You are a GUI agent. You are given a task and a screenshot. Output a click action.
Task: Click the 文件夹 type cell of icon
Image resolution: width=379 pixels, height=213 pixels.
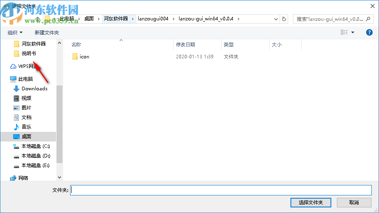(231, 56)
